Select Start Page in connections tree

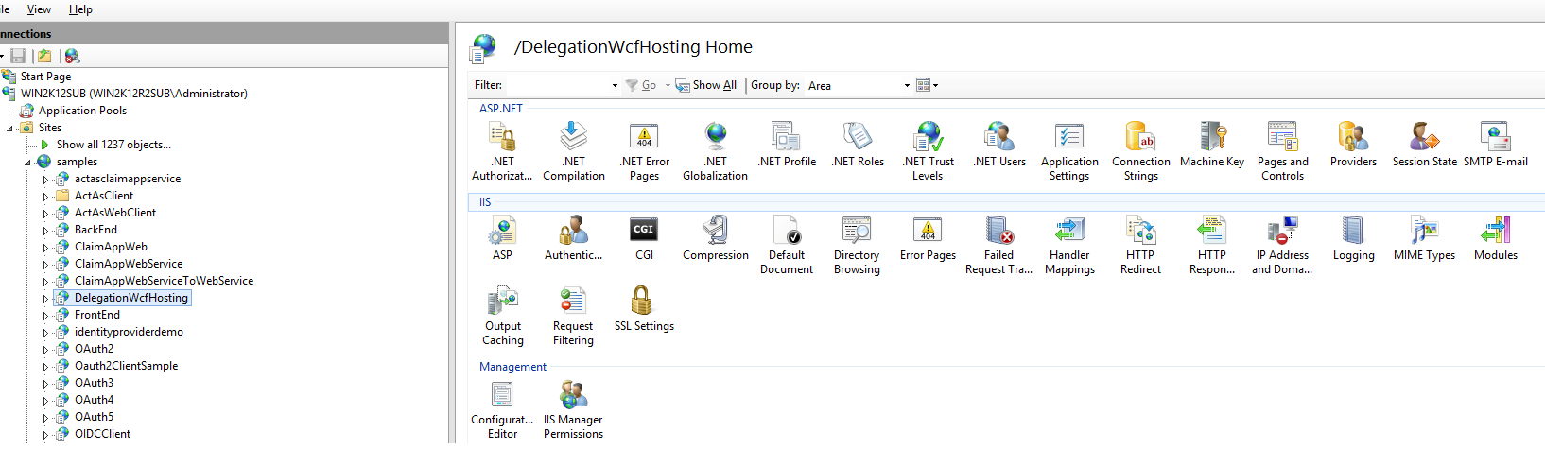45,77
